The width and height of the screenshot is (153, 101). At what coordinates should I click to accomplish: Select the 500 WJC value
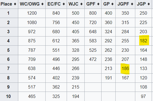click(x=76, y=13)
